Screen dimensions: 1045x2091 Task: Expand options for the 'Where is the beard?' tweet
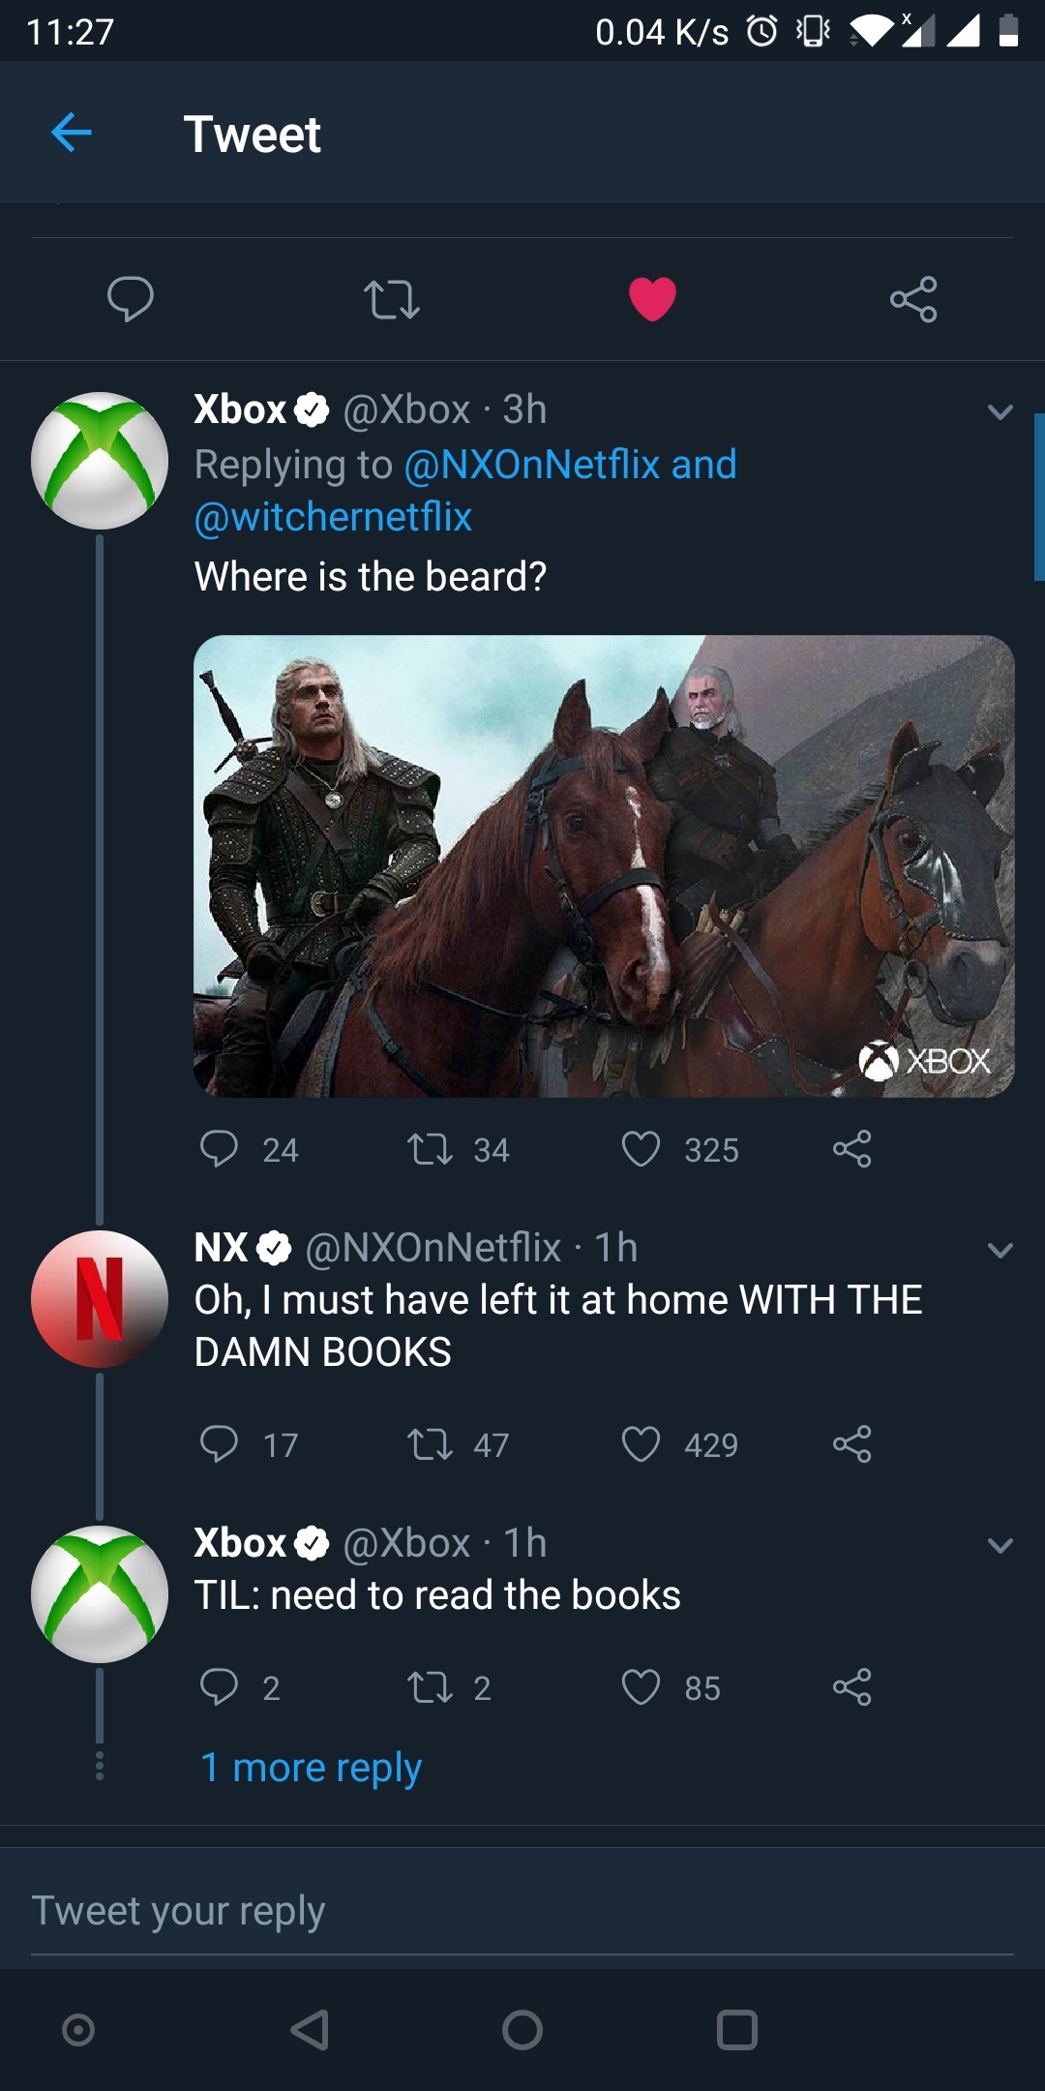(1000, 412)
